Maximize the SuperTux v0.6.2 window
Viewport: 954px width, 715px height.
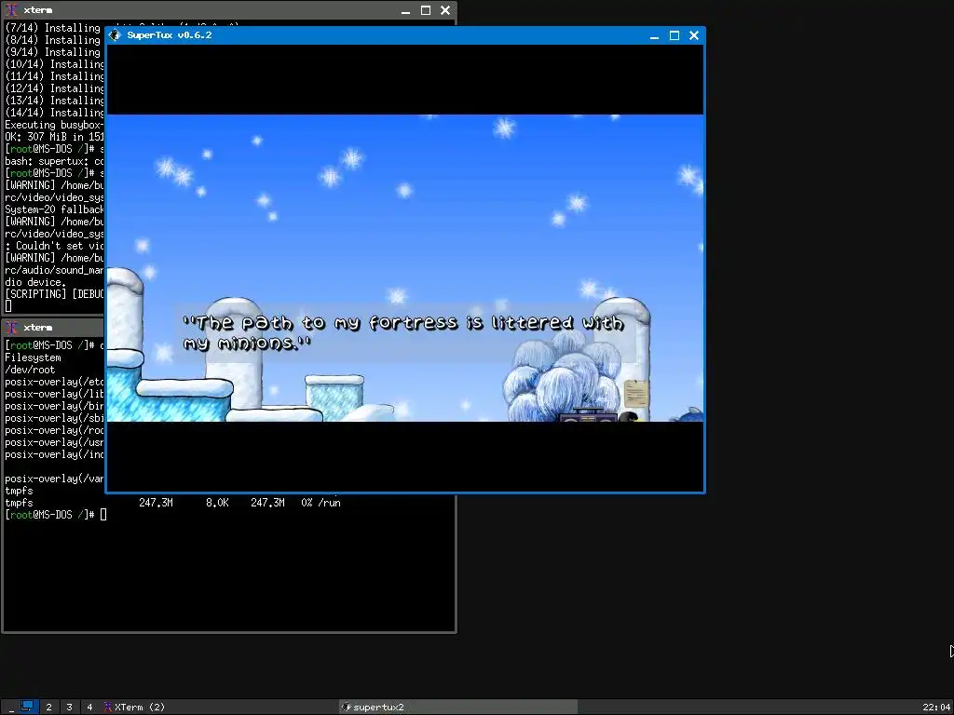tap(675, 36)
